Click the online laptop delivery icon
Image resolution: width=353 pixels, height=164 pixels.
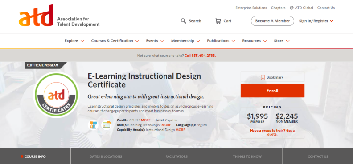point(106,125)
